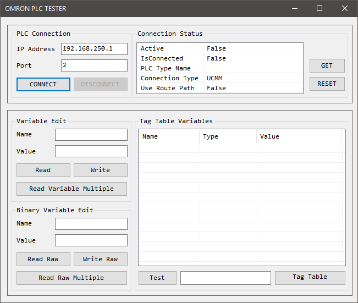Image resolution: width=358 pixels, height=303 pixels.
Task: Focus the IP Address field
Action: tap(94, 49)
